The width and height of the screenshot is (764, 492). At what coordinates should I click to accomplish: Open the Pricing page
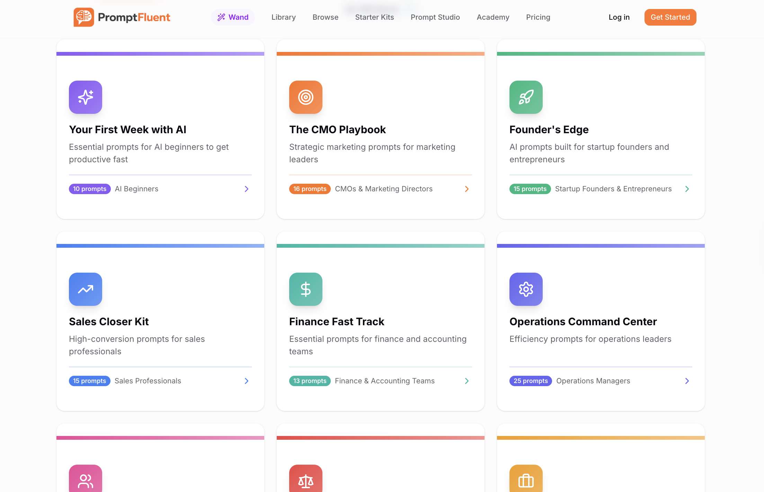click(x=538, y=17)
